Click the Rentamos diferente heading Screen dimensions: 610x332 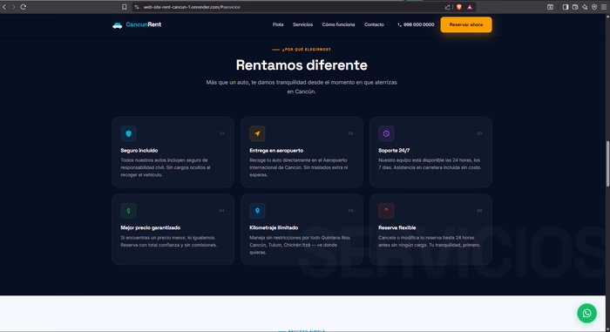tap(302, 65)
